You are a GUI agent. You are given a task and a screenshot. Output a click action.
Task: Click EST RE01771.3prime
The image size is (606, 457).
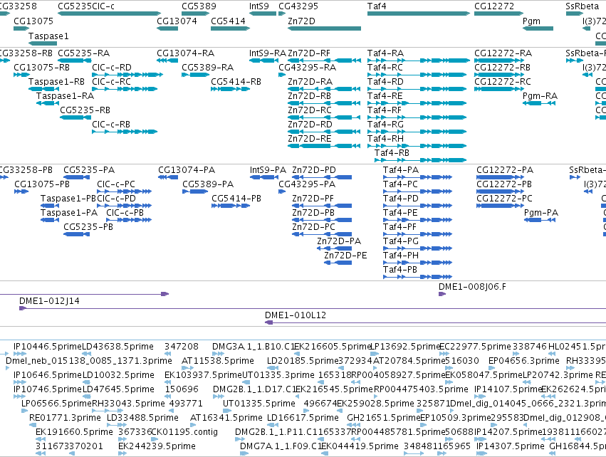[33, 425]
